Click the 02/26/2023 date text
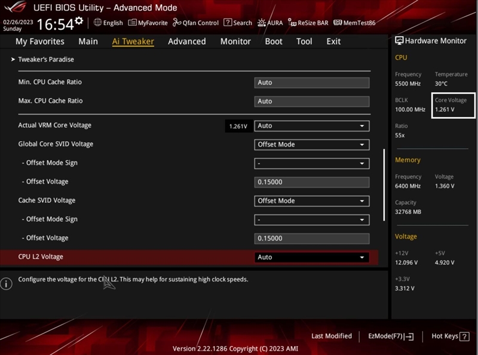The image size is (478, 355). click(x=18, y=22)
